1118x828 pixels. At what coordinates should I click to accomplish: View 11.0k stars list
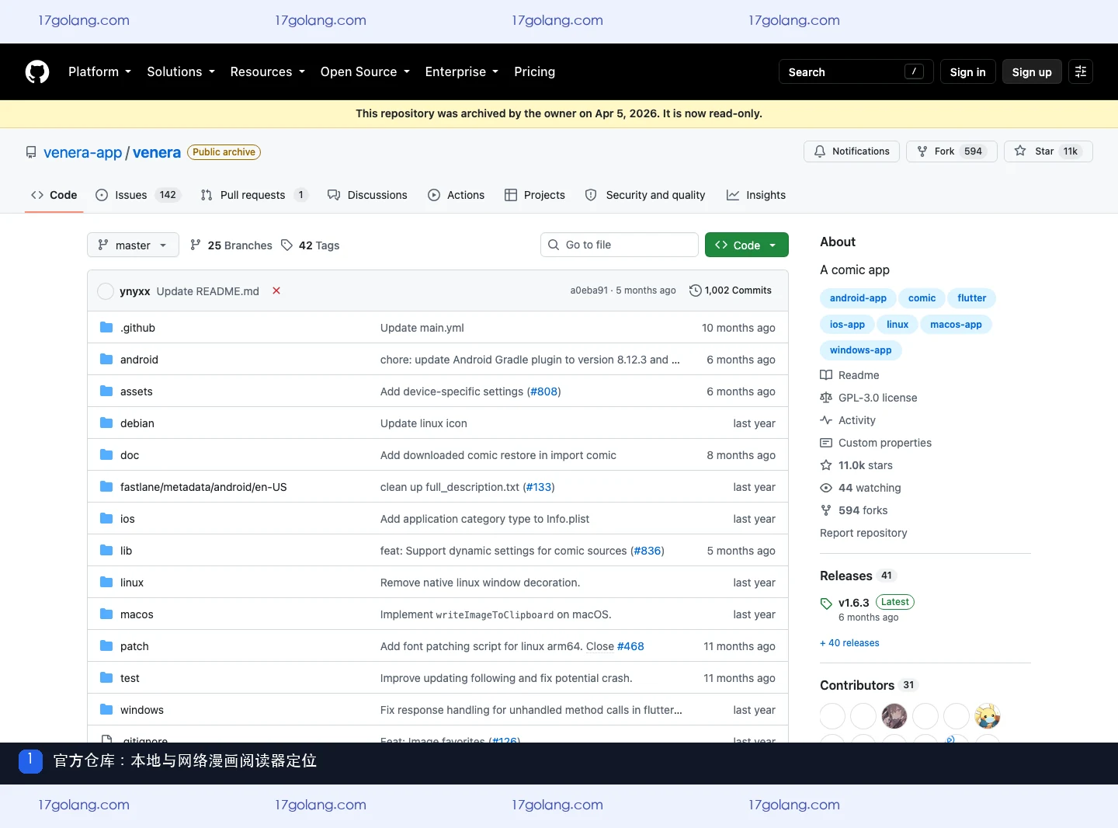click(x=856, y=465)
